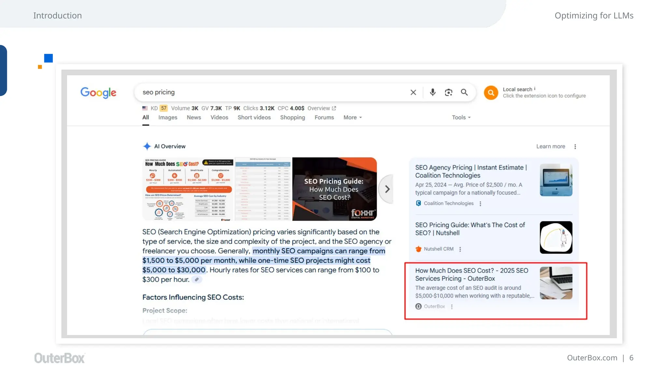Open the OuterBox How Much Does SEO Cost result
667x375 pixels.
click(x=472, y=274)
